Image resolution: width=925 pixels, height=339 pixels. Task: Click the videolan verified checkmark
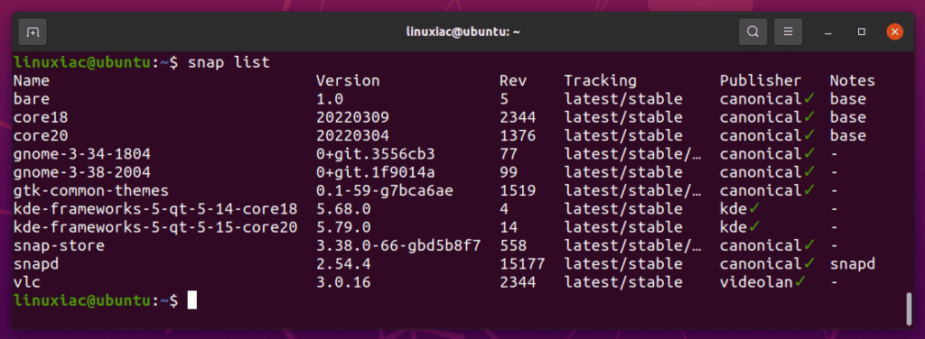800,282
